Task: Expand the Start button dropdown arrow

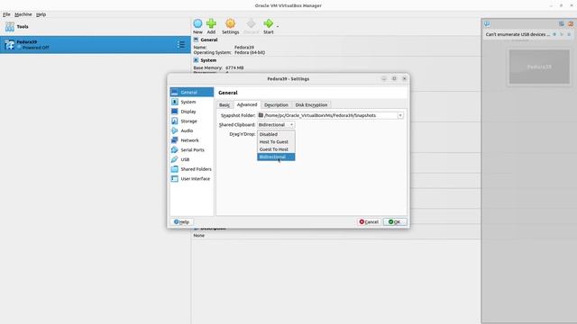Action: pyautogui.click(x=278, y=26)
